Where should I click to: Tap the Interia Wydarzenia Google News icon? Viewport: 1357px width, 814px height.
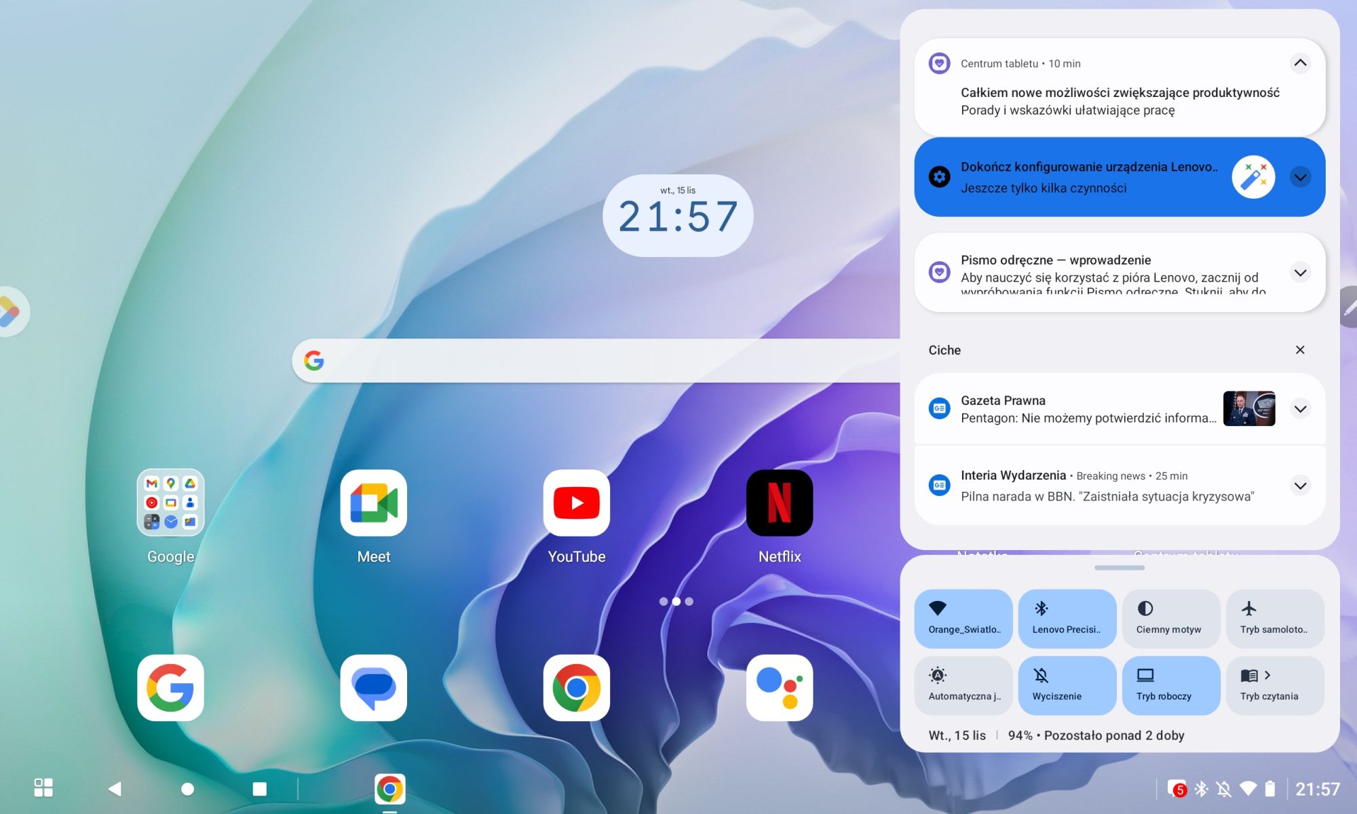pos(939,485)
